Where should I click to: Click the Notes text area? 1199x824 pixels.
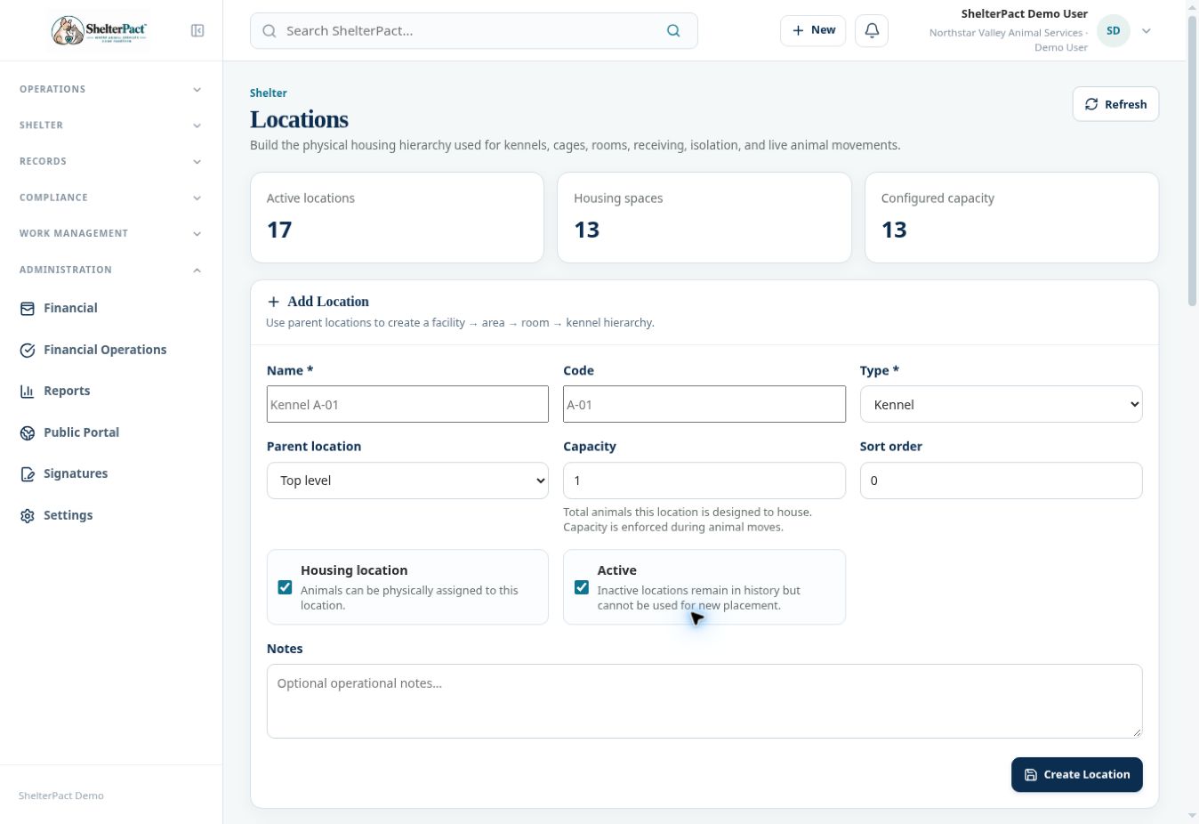(704, 701)
